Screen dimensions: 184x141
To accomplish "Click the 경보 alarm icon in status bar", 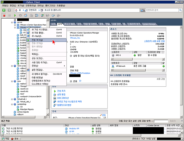I will (x=13, y=139).
